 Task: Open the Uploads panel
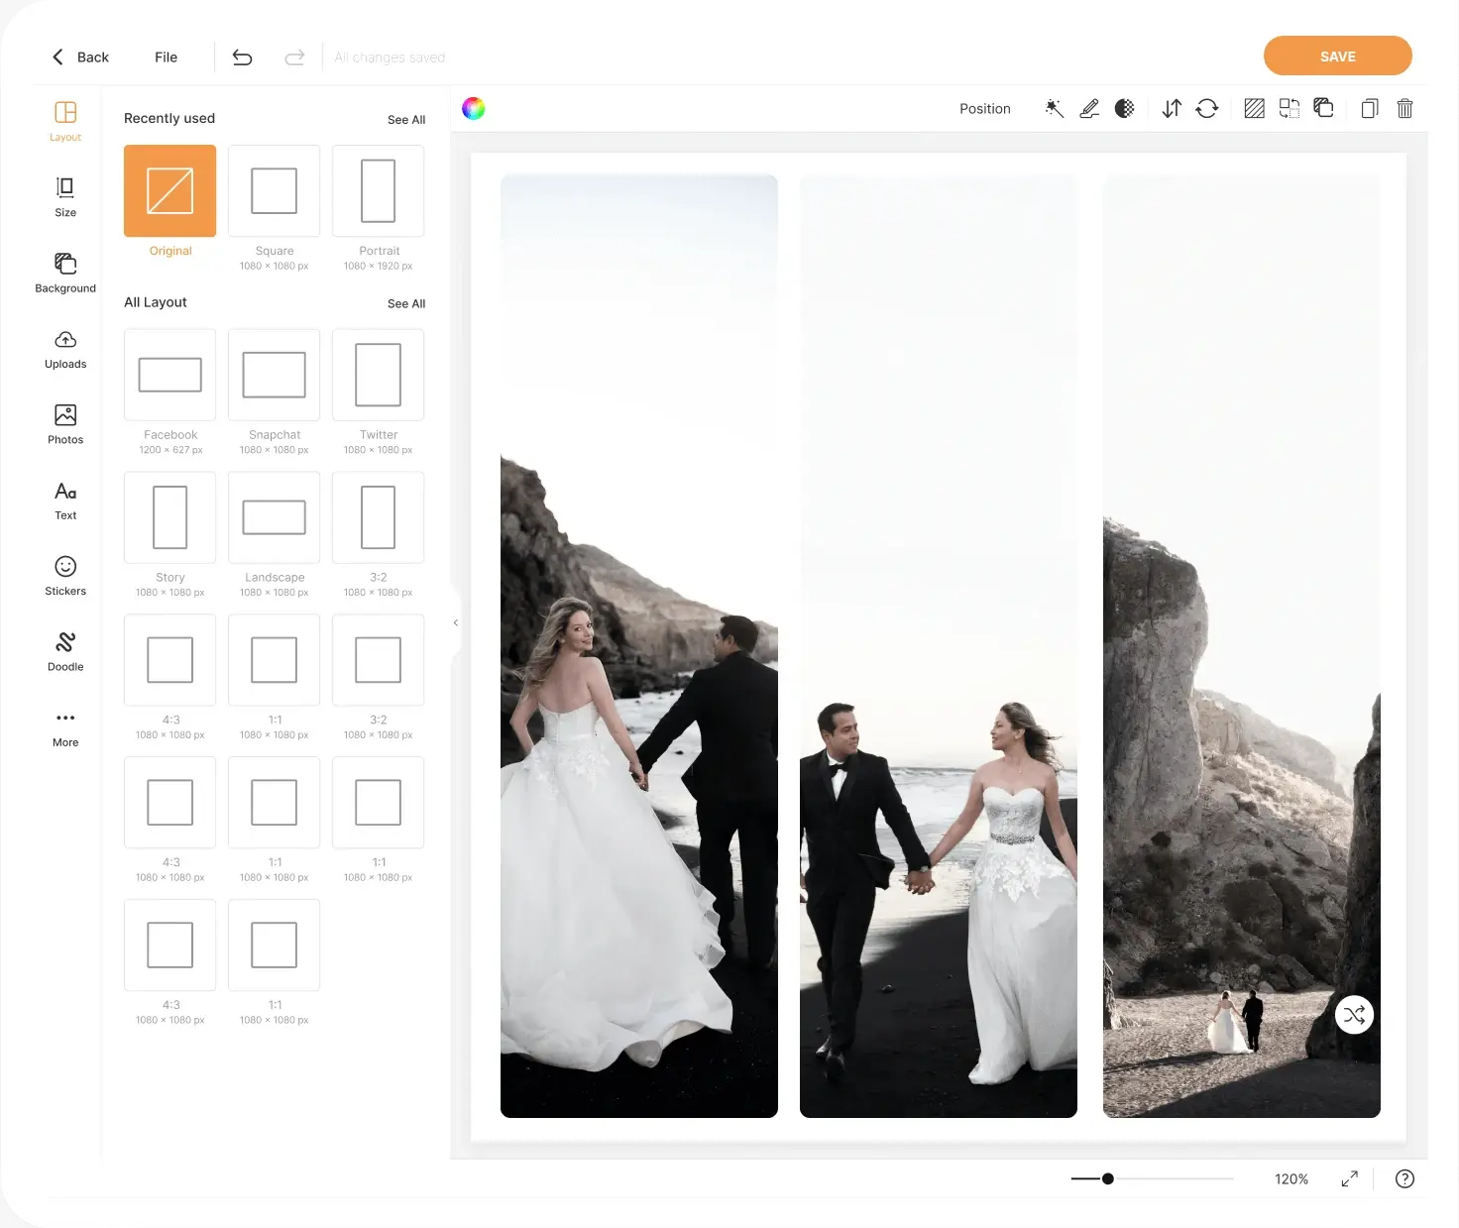coord(64,349)
